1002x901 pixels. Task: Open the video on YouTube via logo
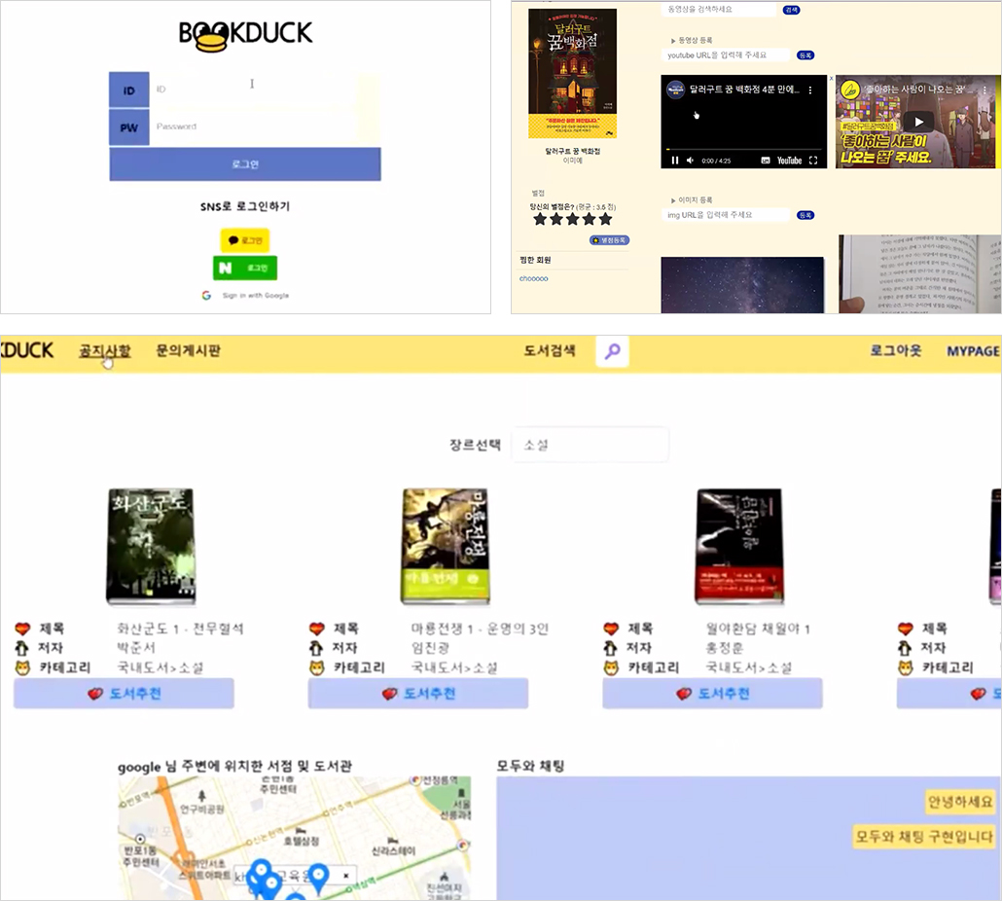789,161
